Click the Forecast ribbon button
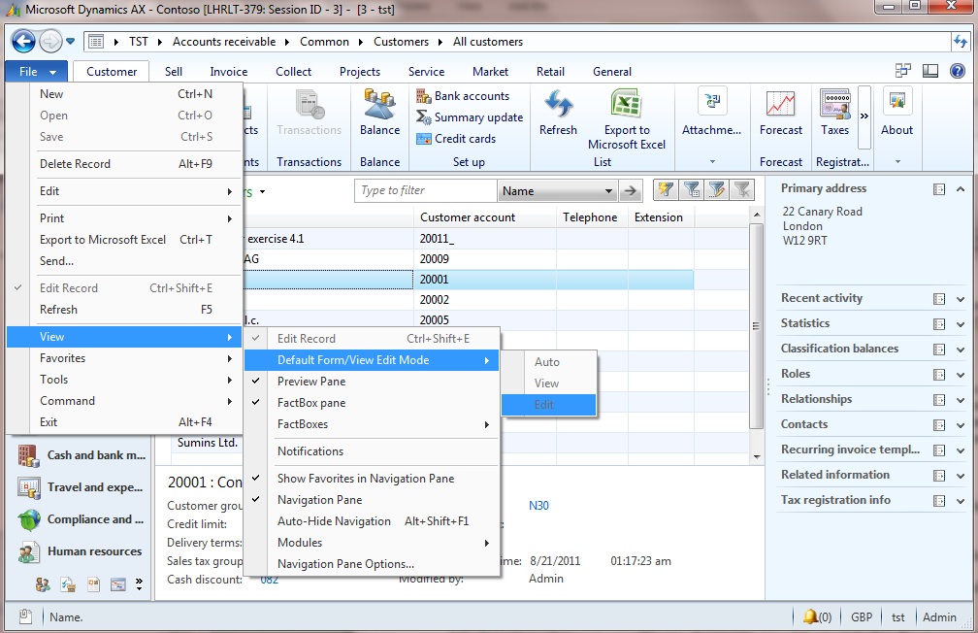The height and width of the screenshot is (633, 978). pos(781,113)
